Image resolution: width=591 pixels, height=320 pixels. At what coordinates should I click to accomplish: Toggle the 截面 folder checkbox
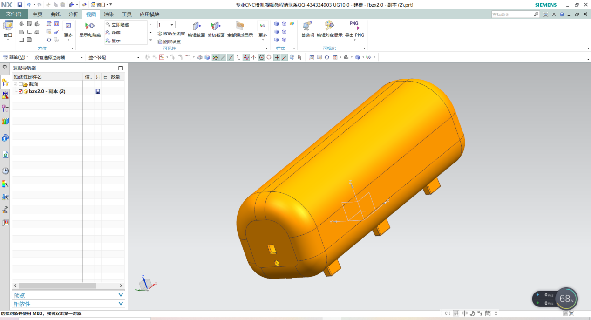(20, 84)
